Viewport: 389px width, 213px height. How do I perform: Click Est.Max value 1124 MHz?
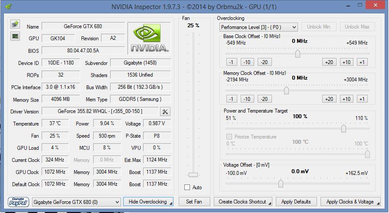pos(157,159)
